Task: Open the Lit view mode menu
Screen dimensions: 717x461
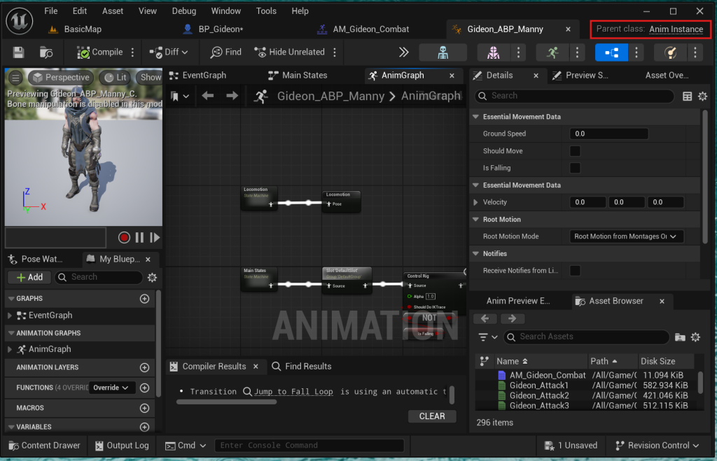Action: tap(116, 78)
